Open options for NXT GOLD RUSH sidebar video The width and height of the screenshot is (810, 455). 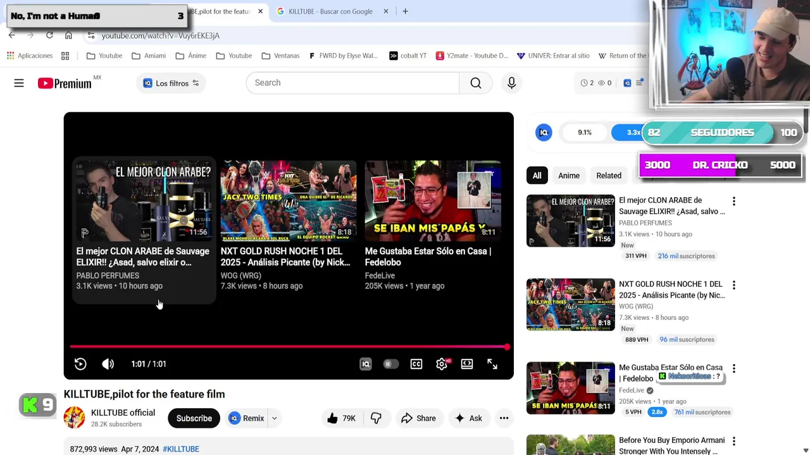point(733,285)
